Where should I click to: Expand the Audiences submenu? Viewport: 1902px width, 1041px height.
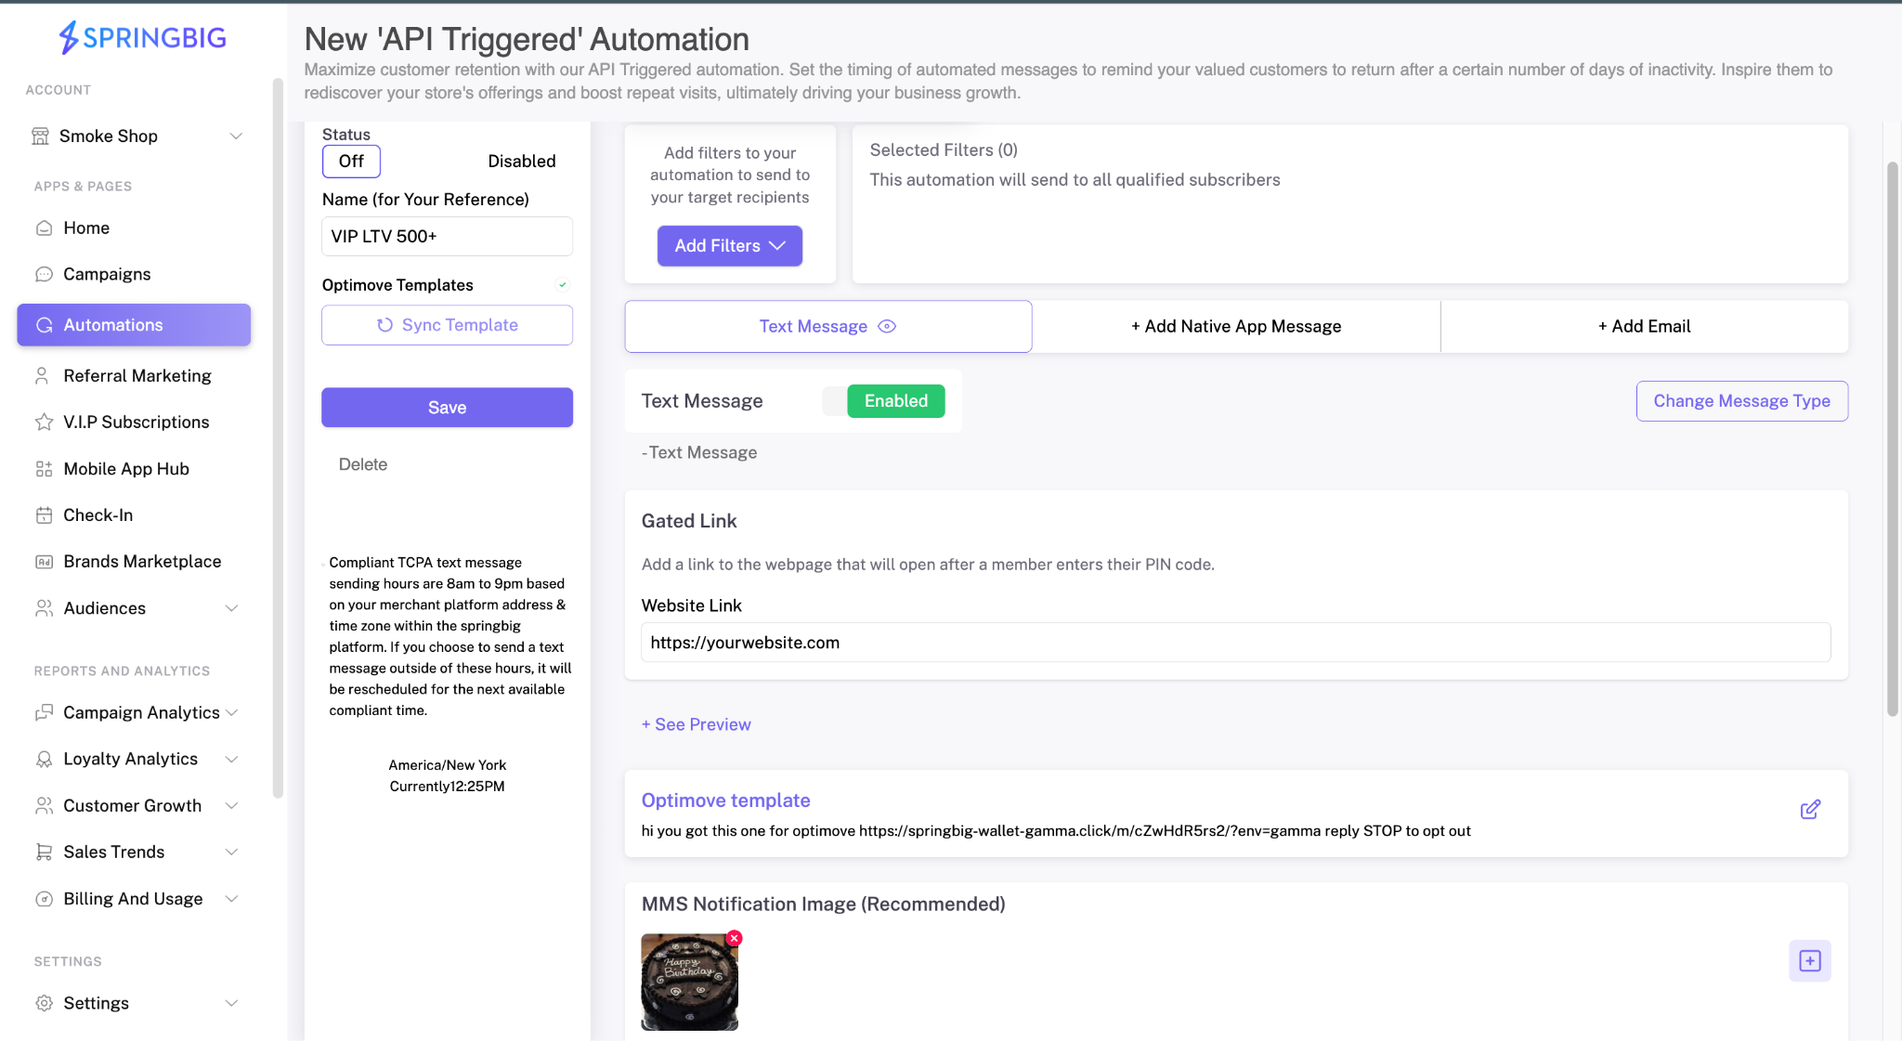[231, 608]
